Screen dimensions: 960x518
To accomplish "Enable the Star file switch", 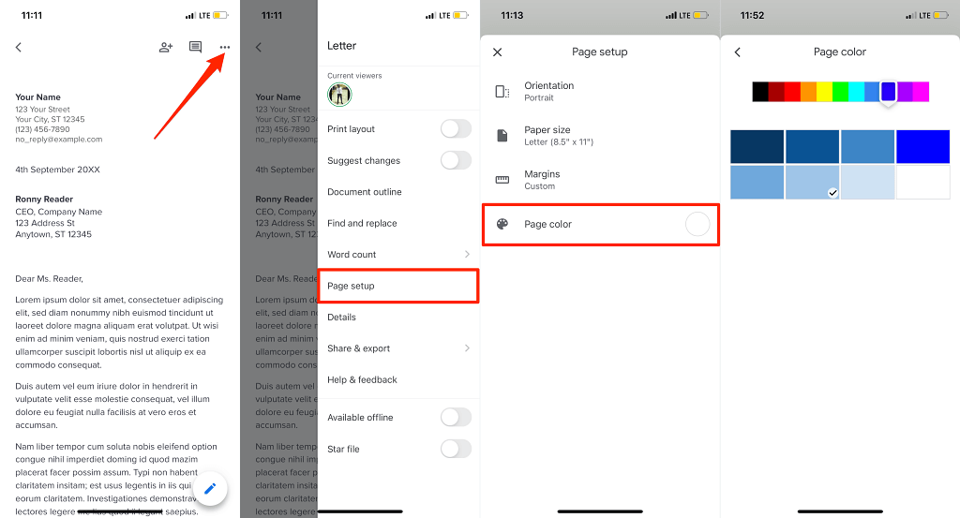I will coord(456,449).
